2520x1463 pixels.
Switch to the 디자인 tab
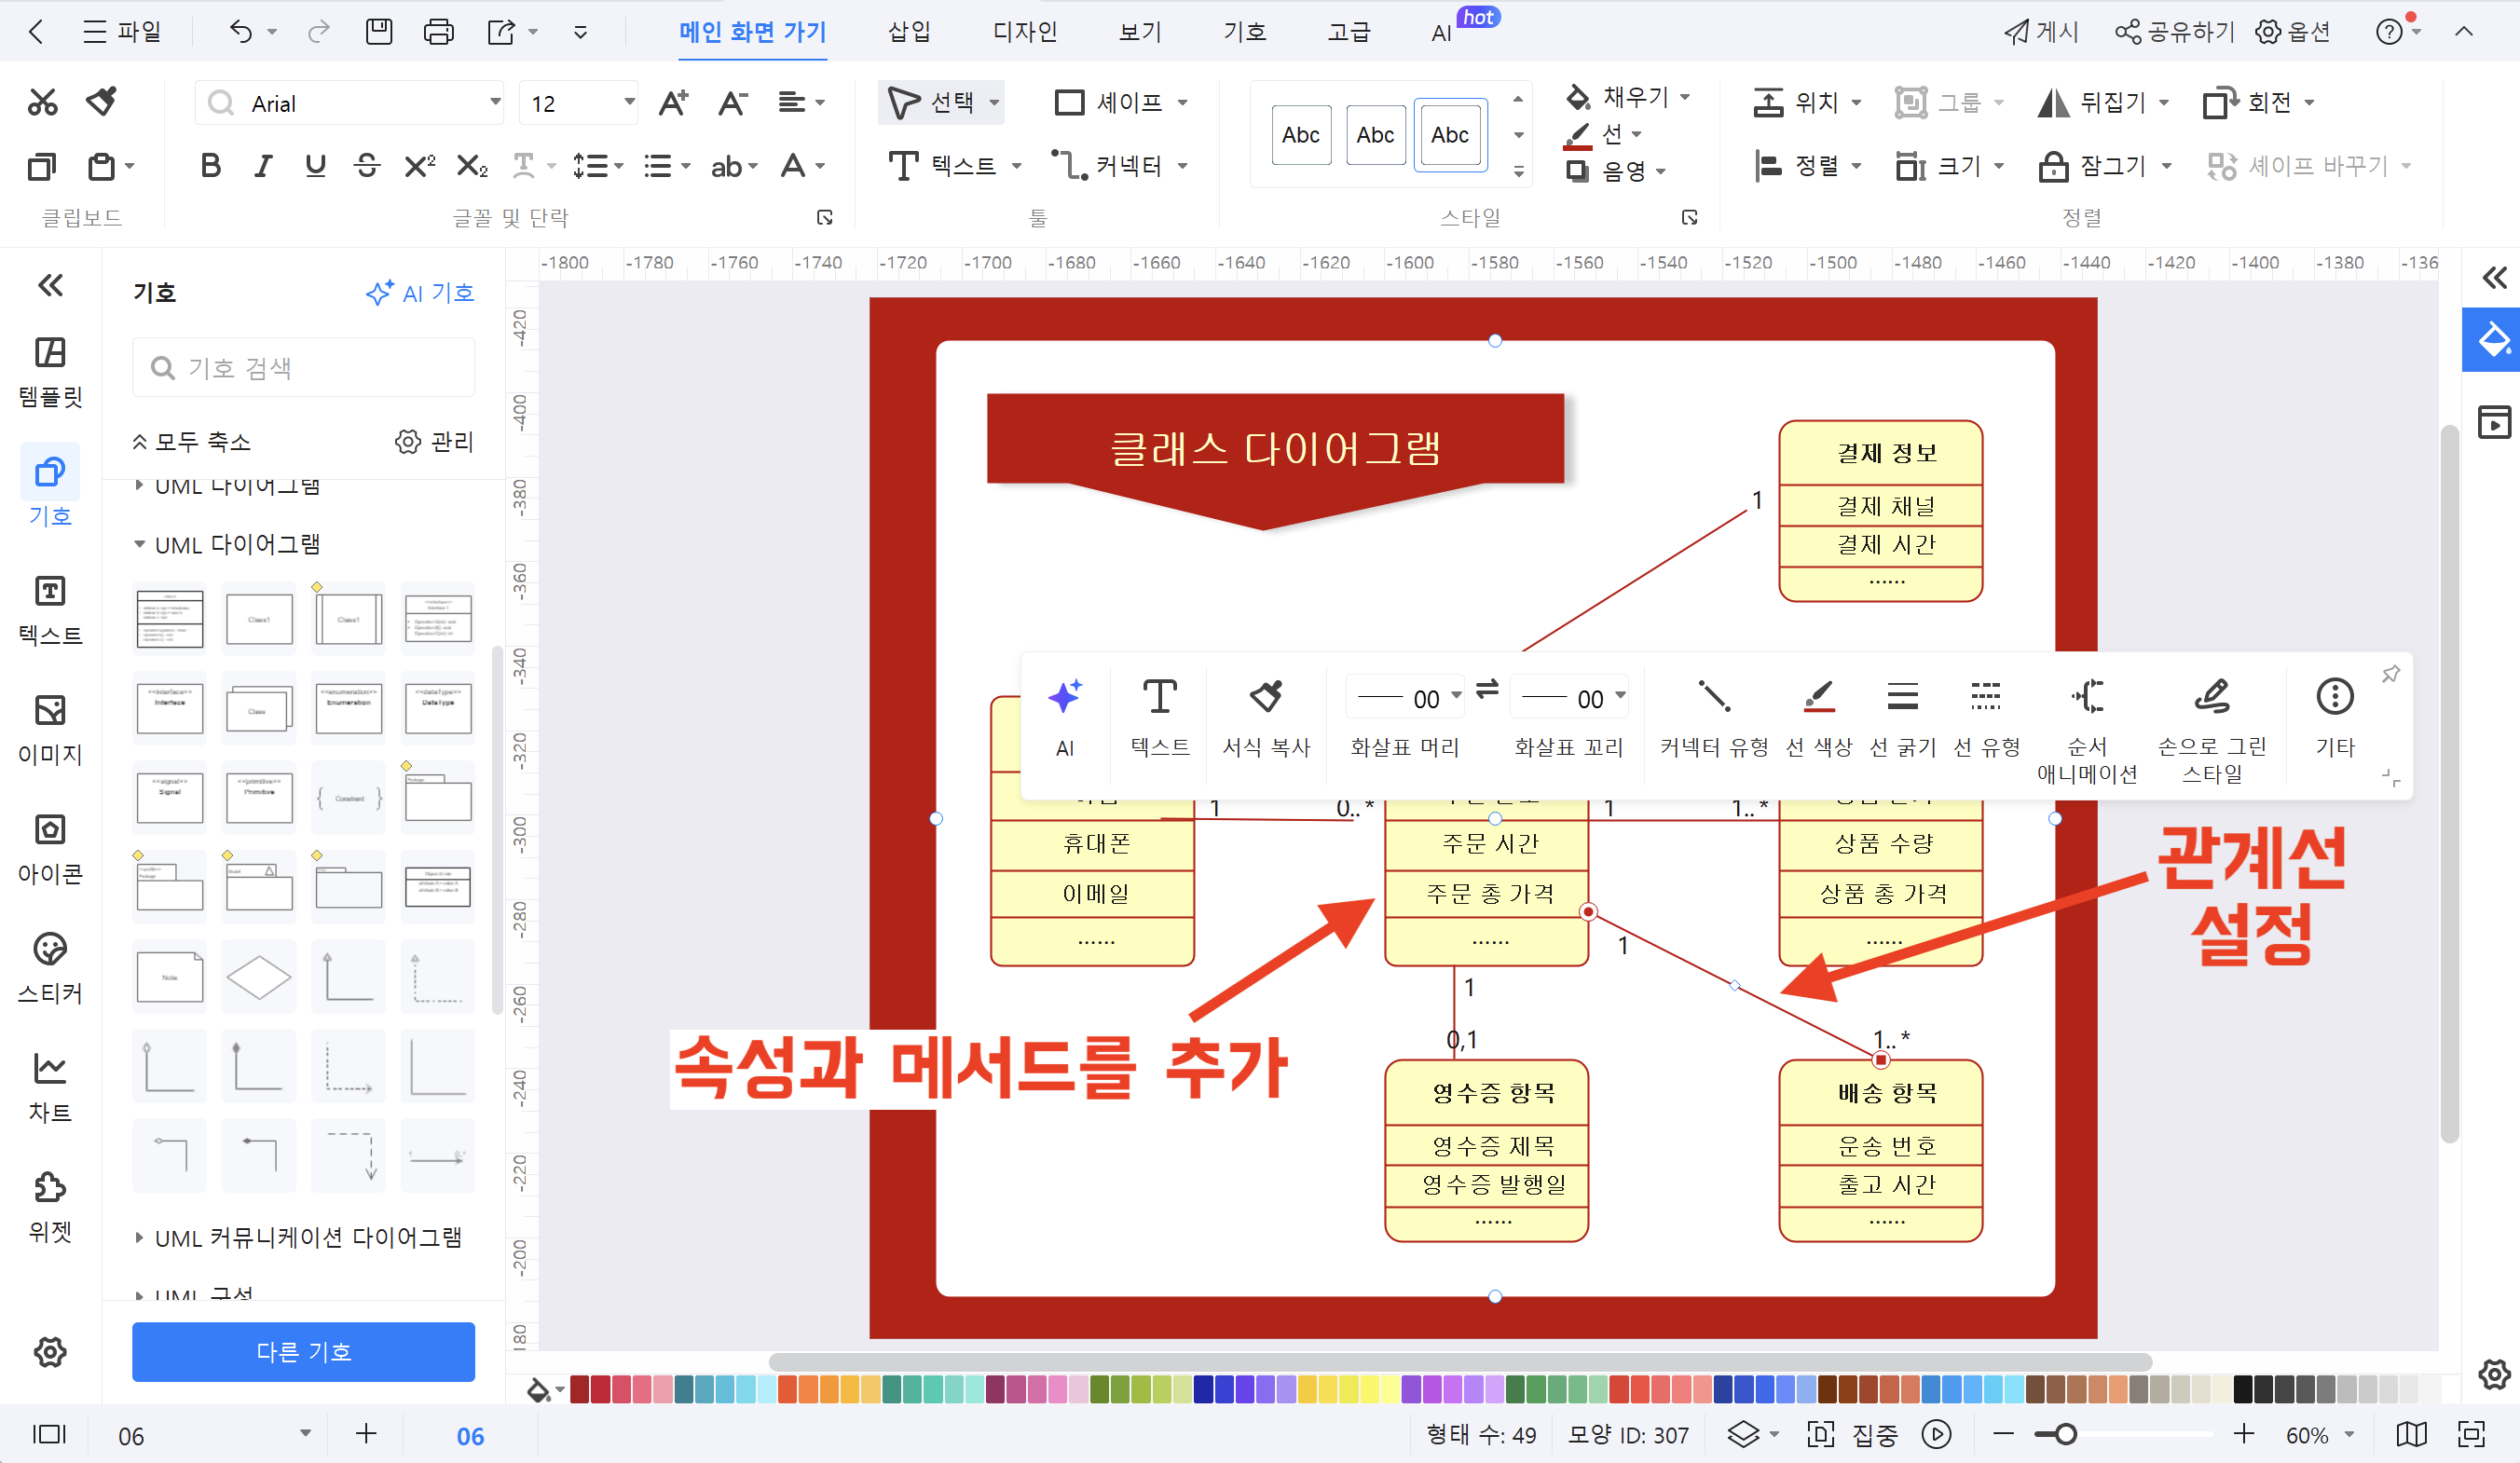coord(1023,31)
